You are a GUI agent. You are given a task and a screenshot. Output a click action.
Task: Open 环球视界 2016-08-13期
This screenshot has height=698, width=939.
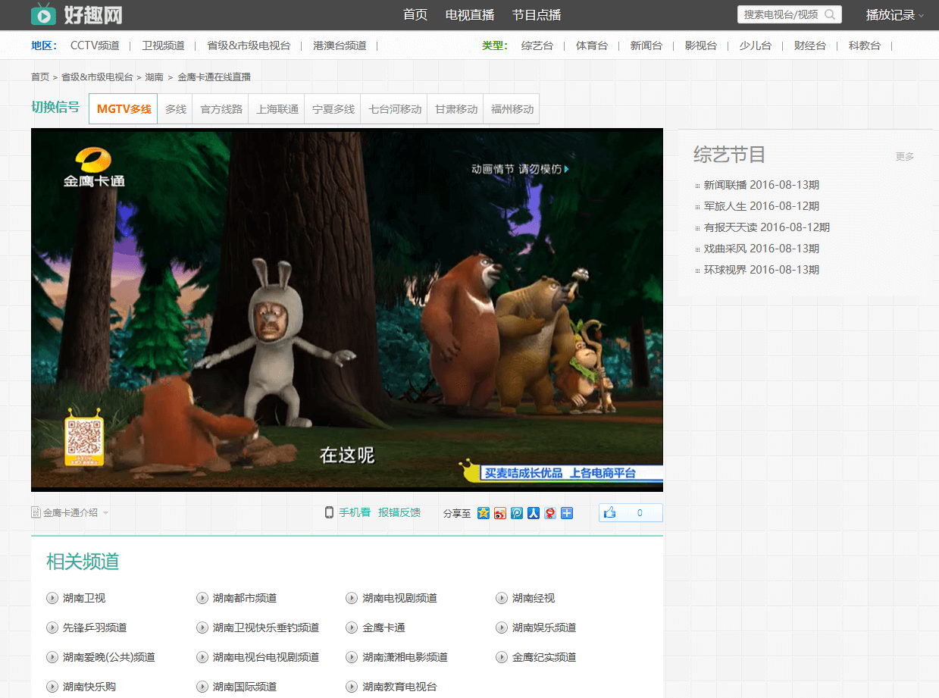coord(762,270)
